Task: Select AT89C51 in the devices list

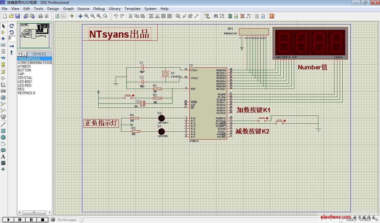Action: click(24, 66)
